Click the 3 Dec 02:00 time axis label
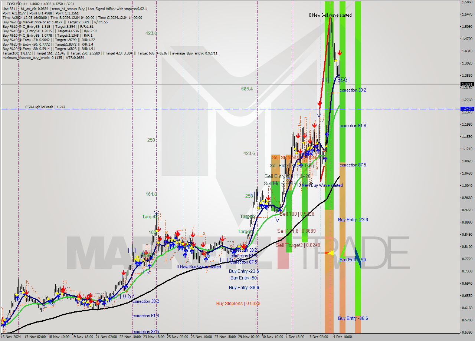The width and height of the screenshot is (475, 341). (x=319, y=337)
